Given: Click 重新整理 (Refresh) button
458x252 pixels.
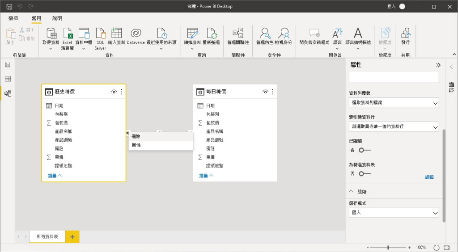Looking at the screenshot, I should pos(211,37).
